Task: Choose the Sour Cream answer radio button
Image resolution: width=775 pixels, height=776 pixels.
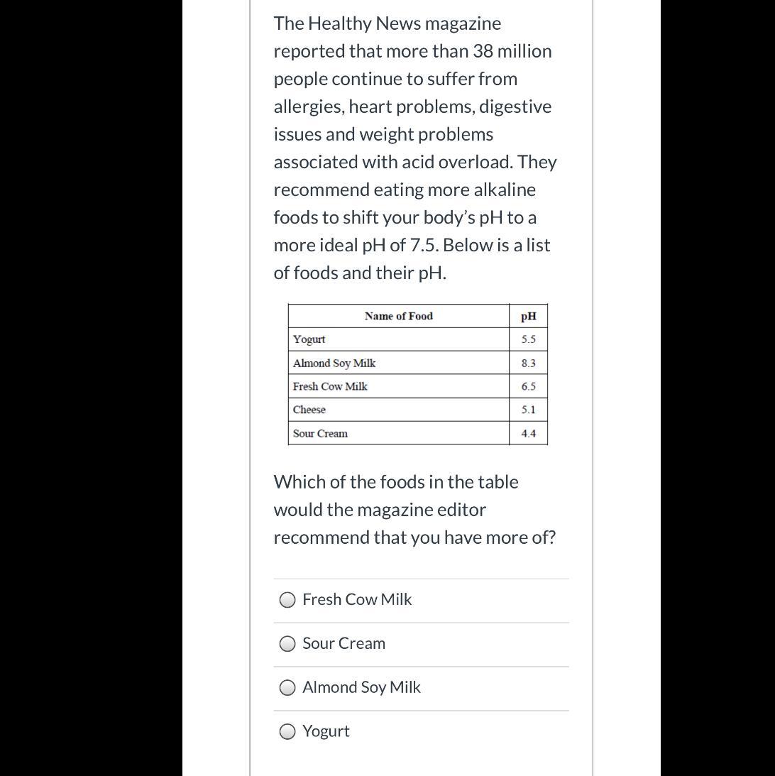Action: [287, 644]
